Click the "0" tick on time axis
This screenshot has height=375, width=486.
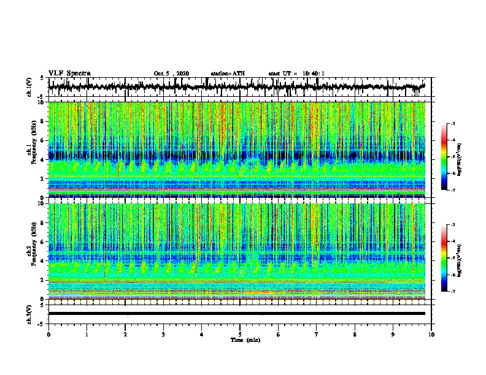[x=48, y=335]
